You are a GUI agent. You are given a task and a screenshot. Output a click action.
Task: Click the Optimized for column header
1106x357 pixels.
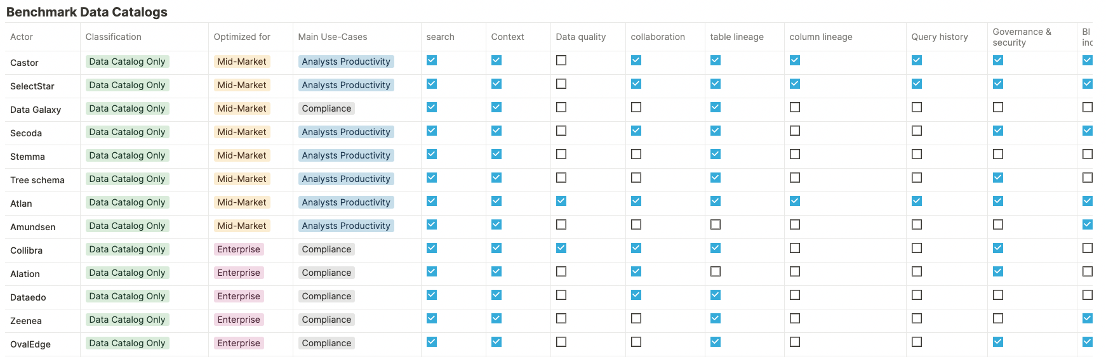[x=242, y=37]
